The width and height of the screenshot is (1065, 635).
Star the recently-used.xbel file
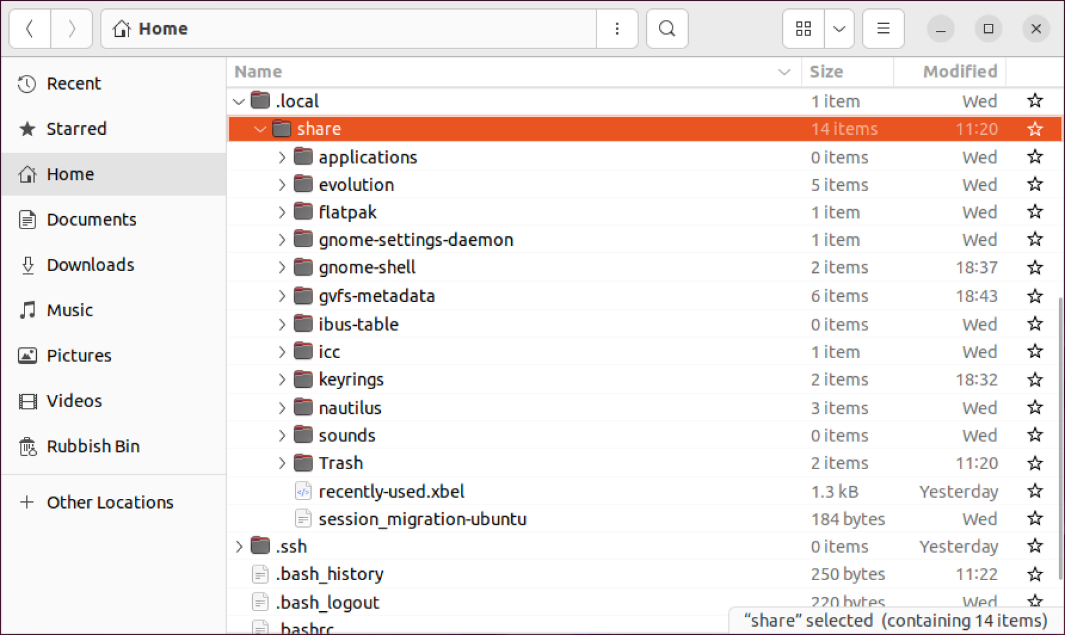pyautogui.click(x=1035, y=491)
